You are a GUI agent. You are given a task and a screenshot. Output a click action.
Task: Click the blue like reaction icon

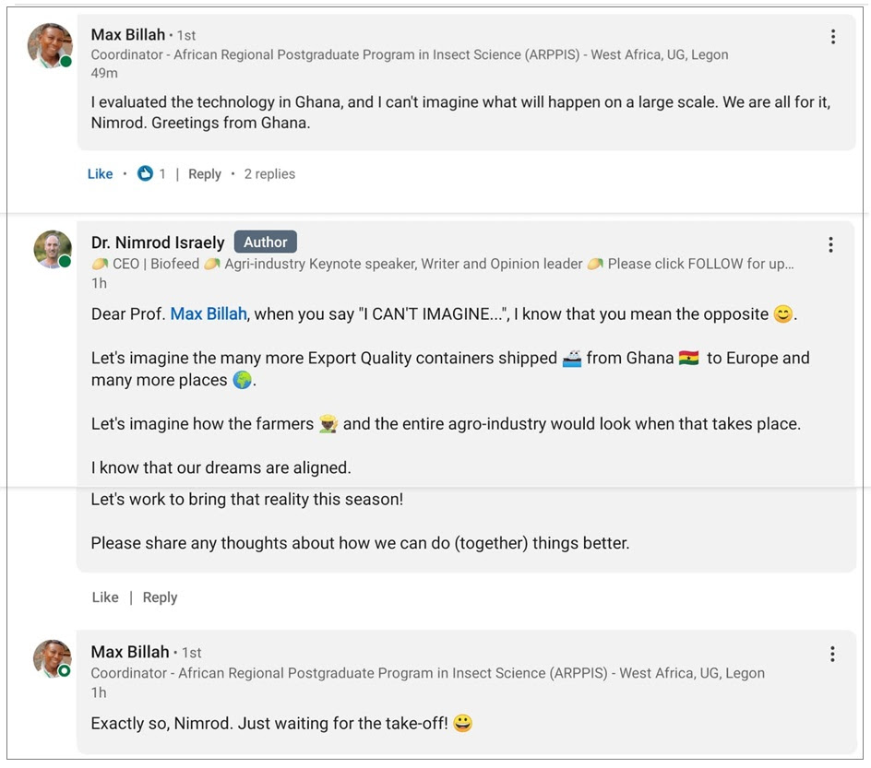tap(145, 173)
